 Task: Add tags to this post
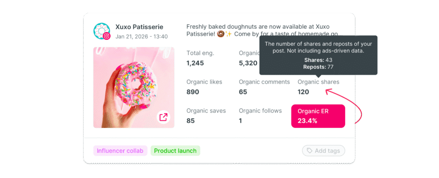coord(323,151)
